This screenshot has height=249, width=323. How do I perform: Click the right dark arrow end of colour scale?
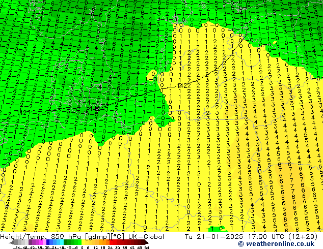coord(147,242)
